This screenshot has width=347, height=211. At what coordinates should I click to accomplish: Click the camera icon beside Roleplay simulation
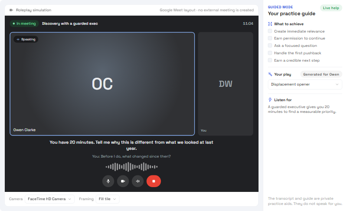click(11, 10)
